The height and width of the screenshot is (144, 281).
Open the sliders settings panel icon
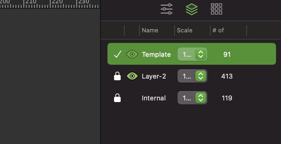click(x=167, y=9)
